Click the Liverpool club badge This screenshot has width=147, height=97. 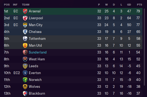(x=25, y=18)
